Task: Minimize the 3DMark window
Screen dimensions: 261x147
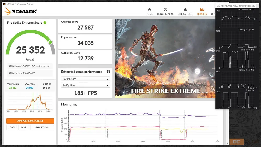Action: pyautogui.click(x=211, y=4)
